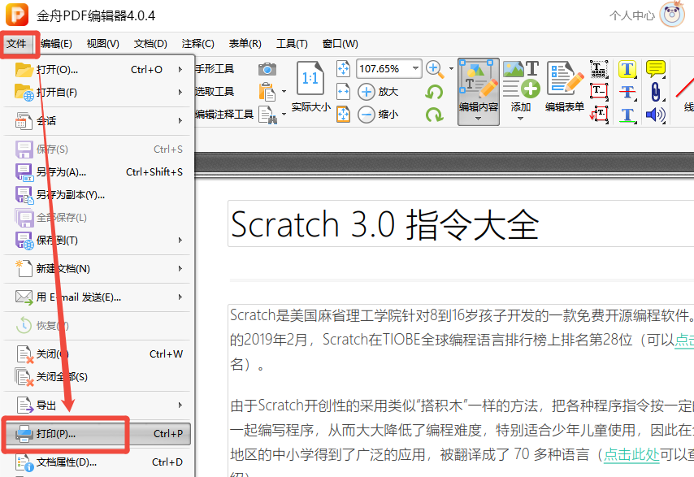Open the 注释(C) menu
Viewport: 694px width, 477px height.
click(x=197, y=44)
